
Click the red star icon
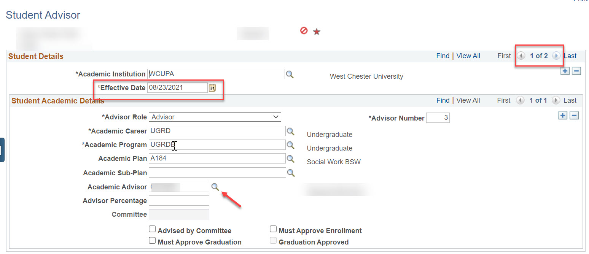coord(317,32)
